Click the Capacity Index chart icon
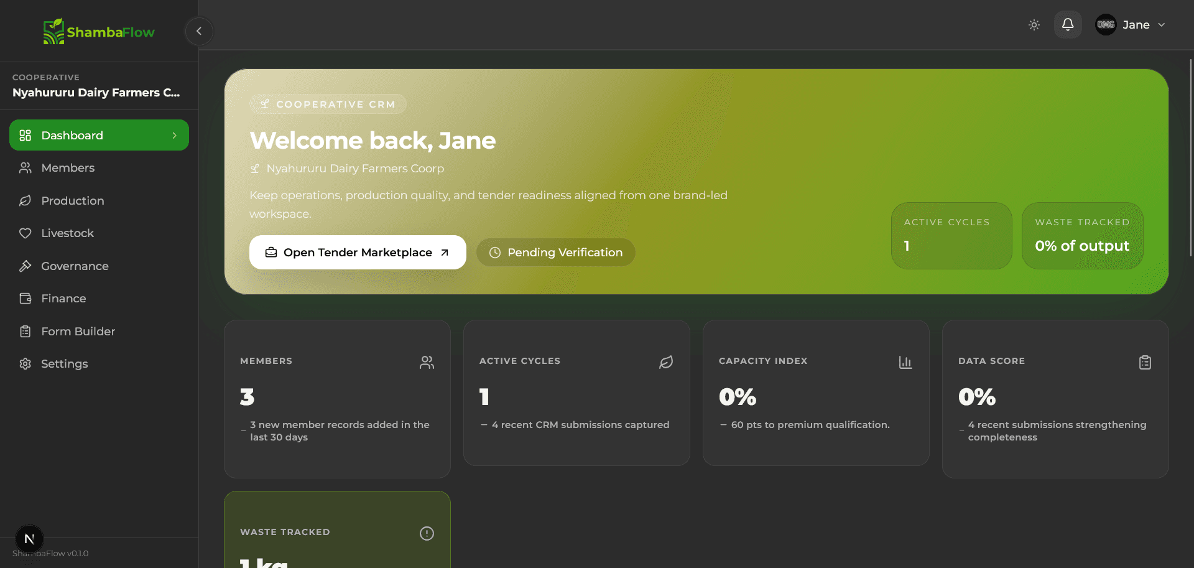Viewport: 1194px width, 568px height. pos(905,362)
